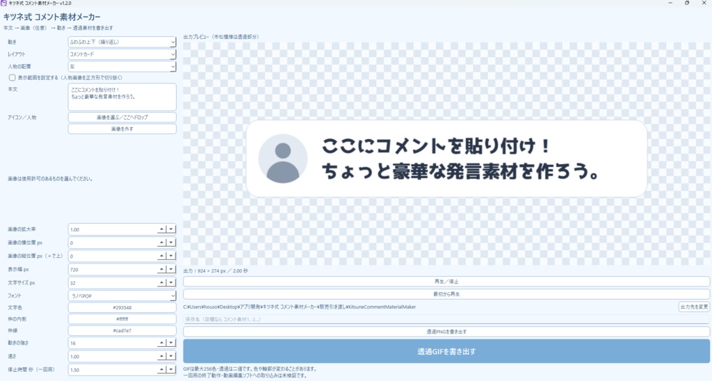Decrease 画像の拡大率 with the down arrow
This screenshot has height=381, width=712.
click(x=171, y=229)
